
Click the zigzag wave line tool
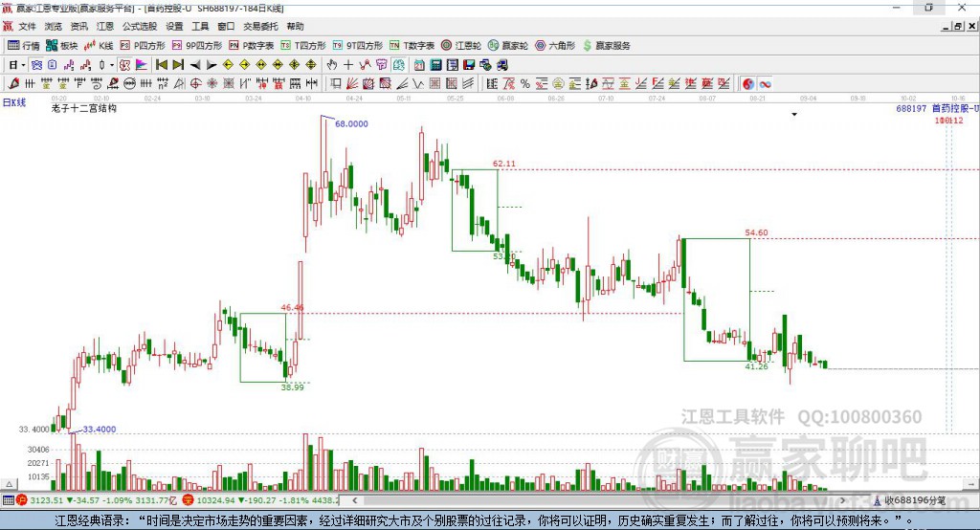[418, 84]
